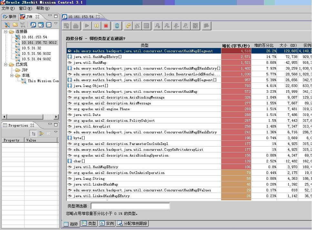Screen dimensions: 312x230
Task: Click the first grey import icon in main toolbar
Action: click(66, 26)
